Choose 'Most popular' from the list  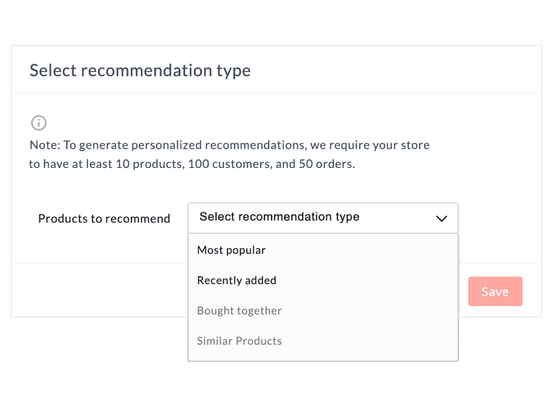coord(231,250)
